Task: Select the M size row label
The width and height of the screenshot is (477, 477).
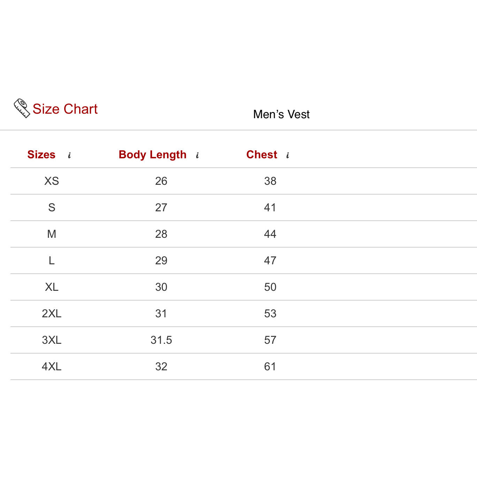Action: (52, 234)
